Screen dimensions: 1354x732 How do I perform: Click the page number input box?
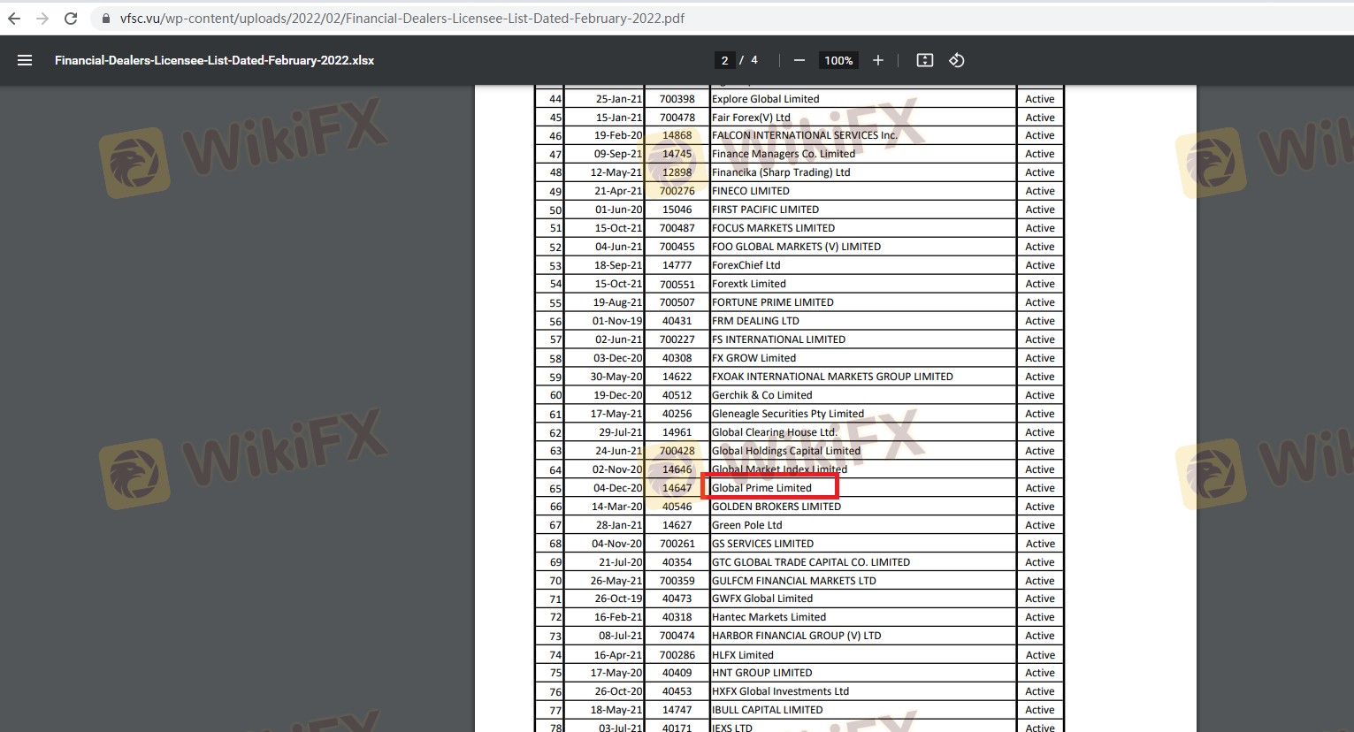[724, 60]
